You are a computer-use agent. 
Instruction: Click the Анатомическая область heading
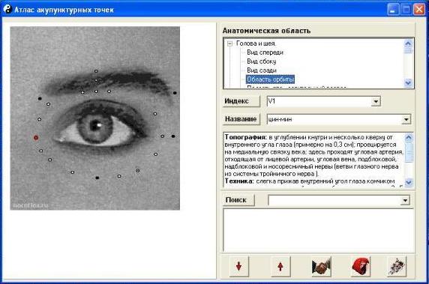point(266,31)
